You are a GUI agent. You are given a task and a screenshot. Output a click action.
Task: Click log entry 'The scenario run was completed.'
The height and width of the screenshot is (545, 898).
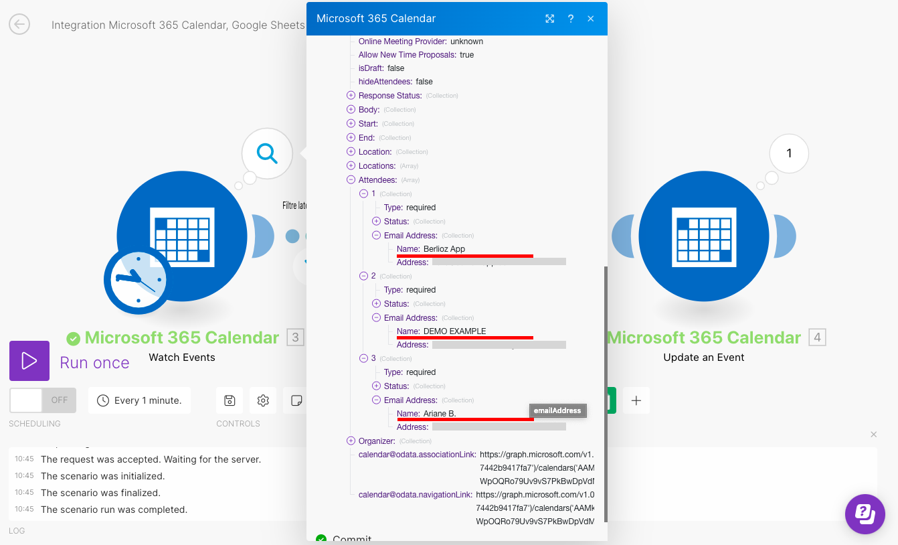114,510
